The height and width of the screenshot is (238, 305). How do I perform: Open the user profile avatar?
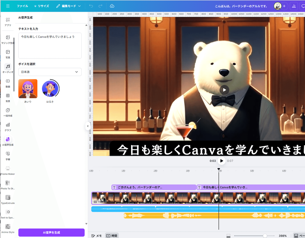pos(277,6)
